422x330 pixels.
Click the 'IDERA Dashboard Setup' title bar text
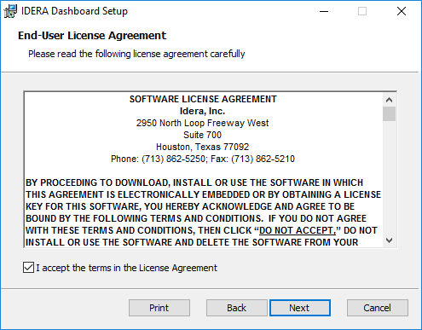[74, 11]
